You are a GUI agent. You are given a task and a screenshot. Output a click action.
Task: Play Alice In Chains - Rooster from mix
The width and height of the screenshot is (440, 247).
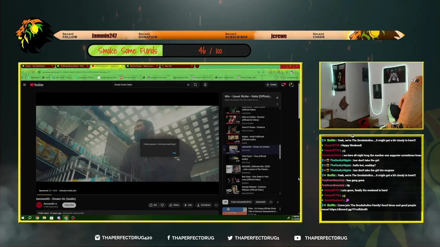pyautogui.click(x=252, y=119)
